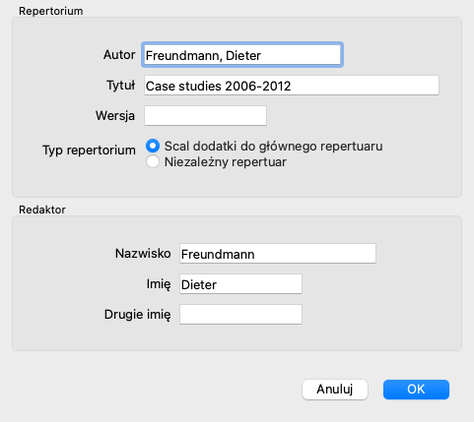Screen dimensions: 474x422
Task: Focus the Tytuł field containing Case studies
Action: 292,86
